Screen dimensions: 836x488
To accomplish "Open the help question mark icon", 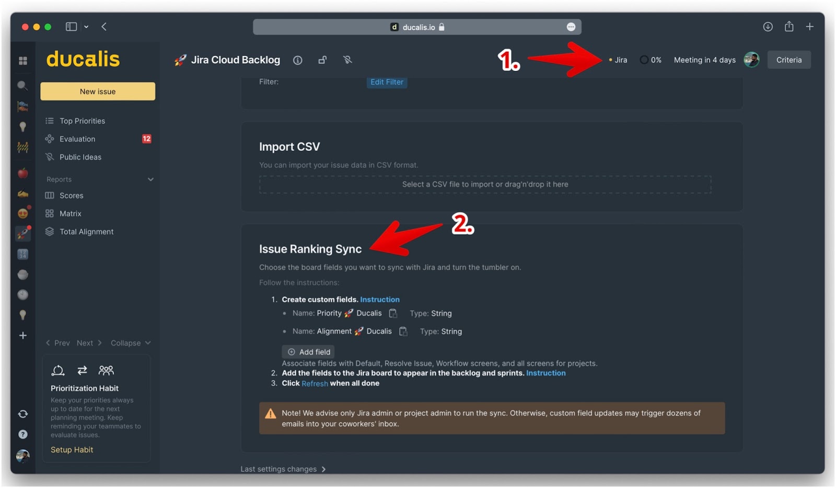I will 22,434.
